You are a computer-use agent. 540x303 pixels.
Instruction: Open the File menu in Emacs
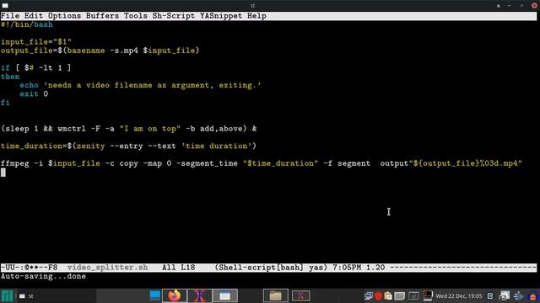(10, 16)
